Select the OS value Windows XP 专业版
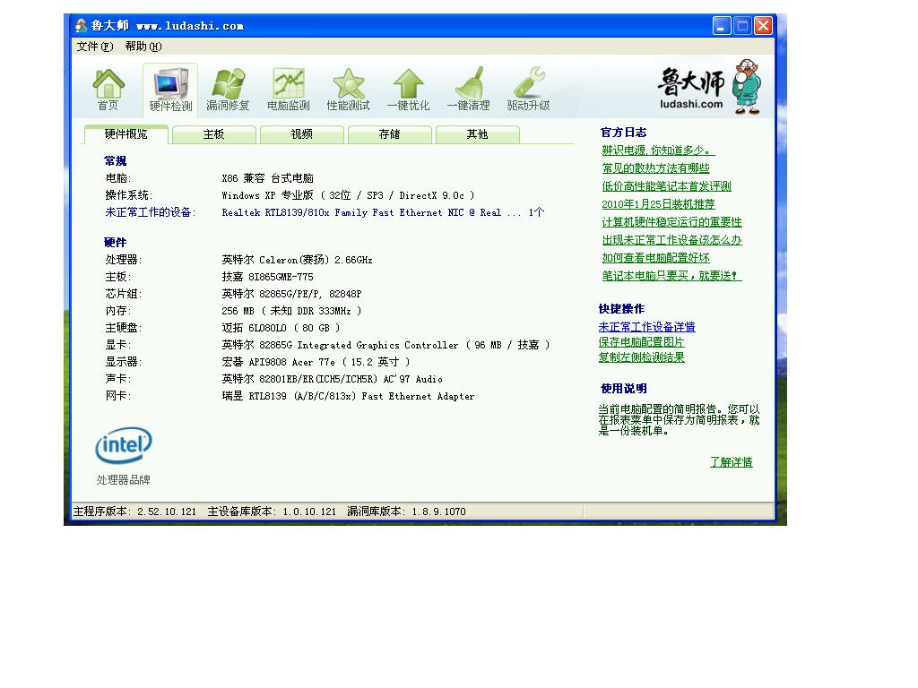The width and height of the screenshot is (918, 688). (348, 195)
